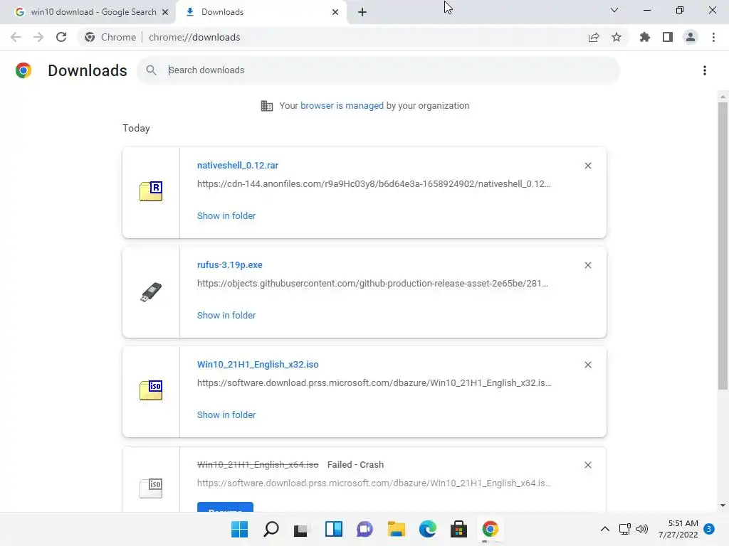This screenshot has height=546, width=729.
Task: Click the Chrome site info icon
Action: pos(90,37)
